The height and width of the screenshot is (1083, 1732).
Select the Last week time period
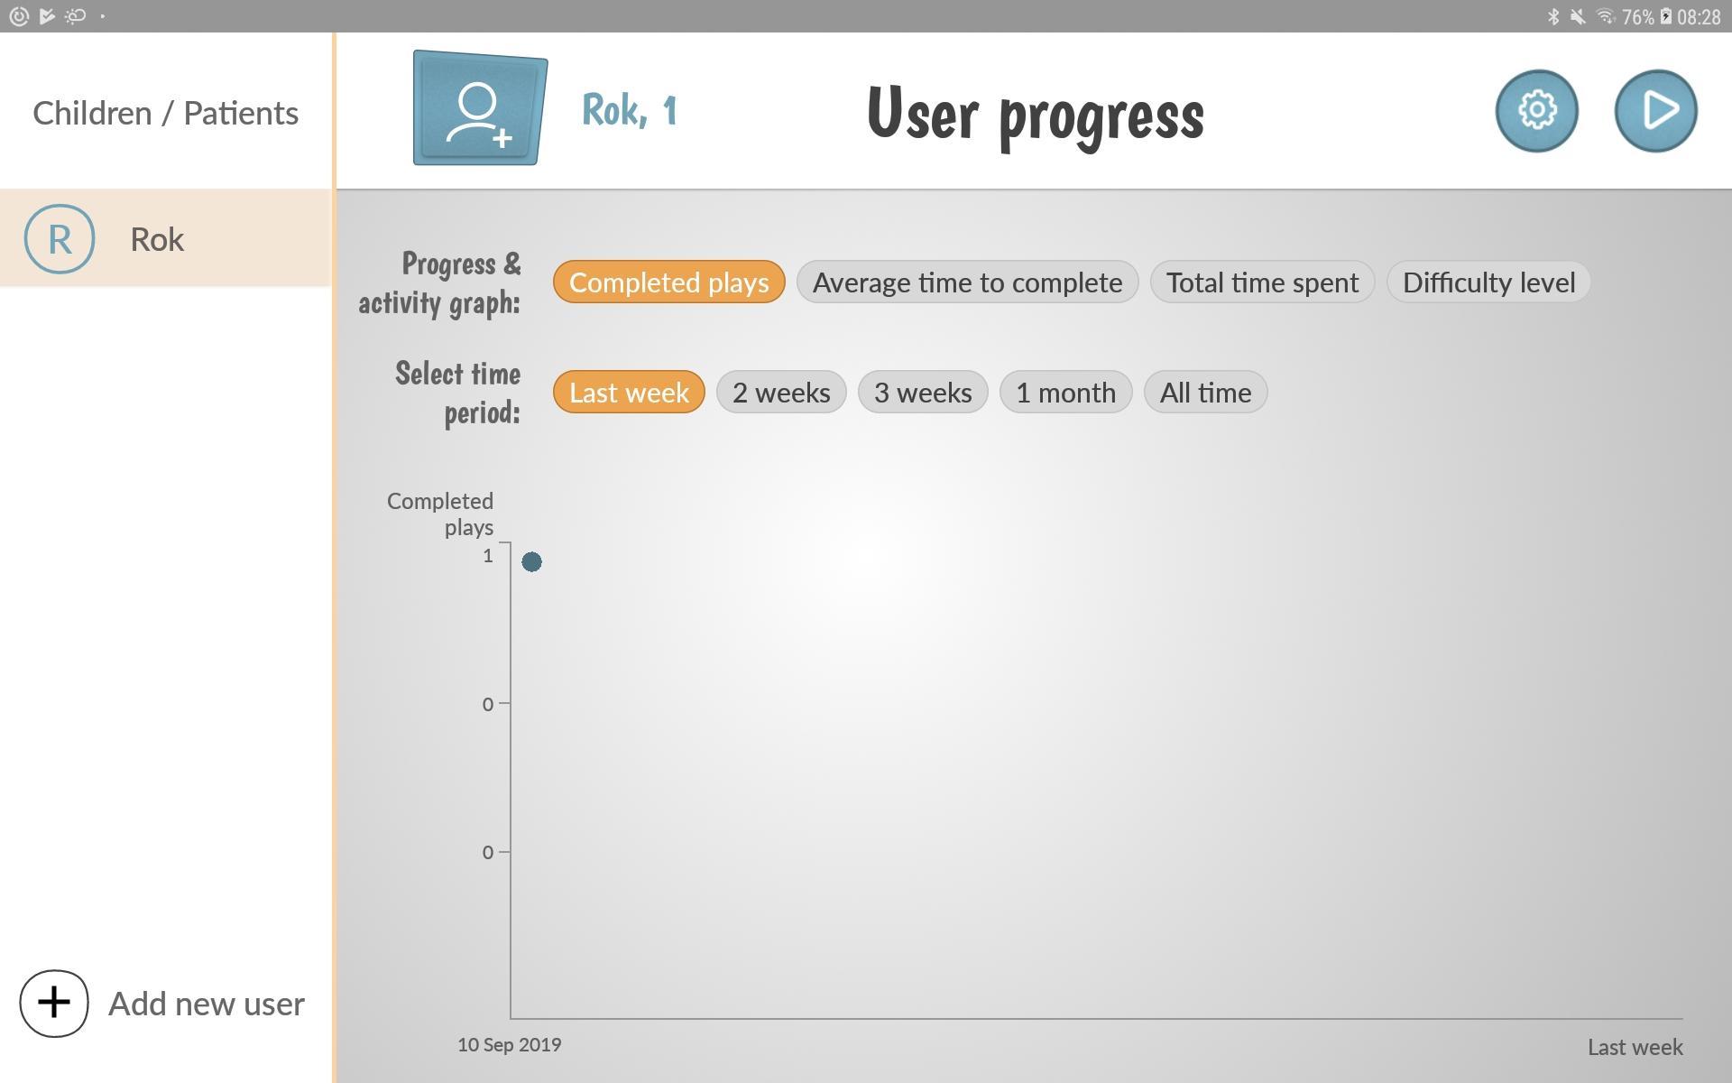pyautogui.click(x=629, y=392)
